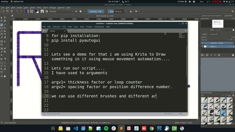Duplicate the current layer icon

coord(207,55)
